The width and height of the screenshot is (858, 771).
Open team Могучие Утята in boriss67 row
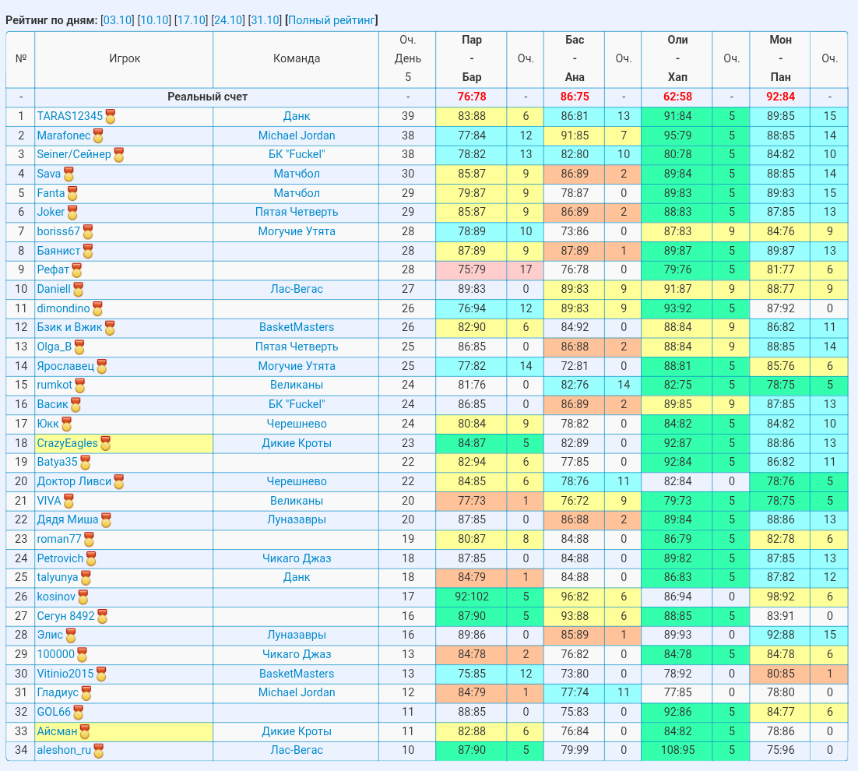point(297,231)
